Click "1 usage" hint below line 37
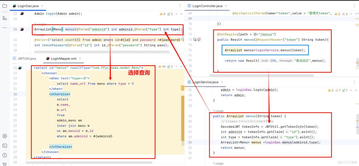This screenshot has height=166, width=359. pyautogui.click(x=218, y=163)
